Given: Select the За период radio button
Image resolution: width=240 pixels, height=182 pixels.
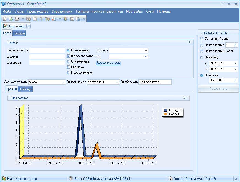Looking at the screenshot, I should pos(201,58).
